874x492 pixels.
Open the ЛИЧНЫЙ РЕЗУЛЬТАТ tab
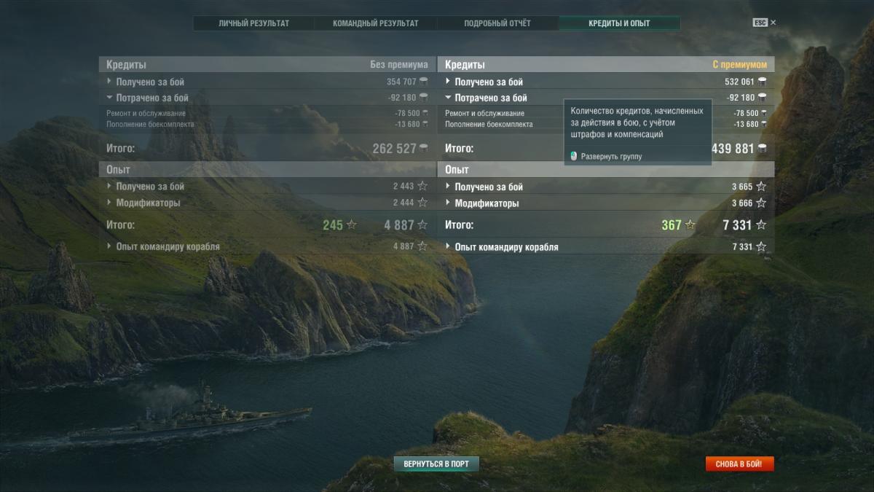point(253,23)
